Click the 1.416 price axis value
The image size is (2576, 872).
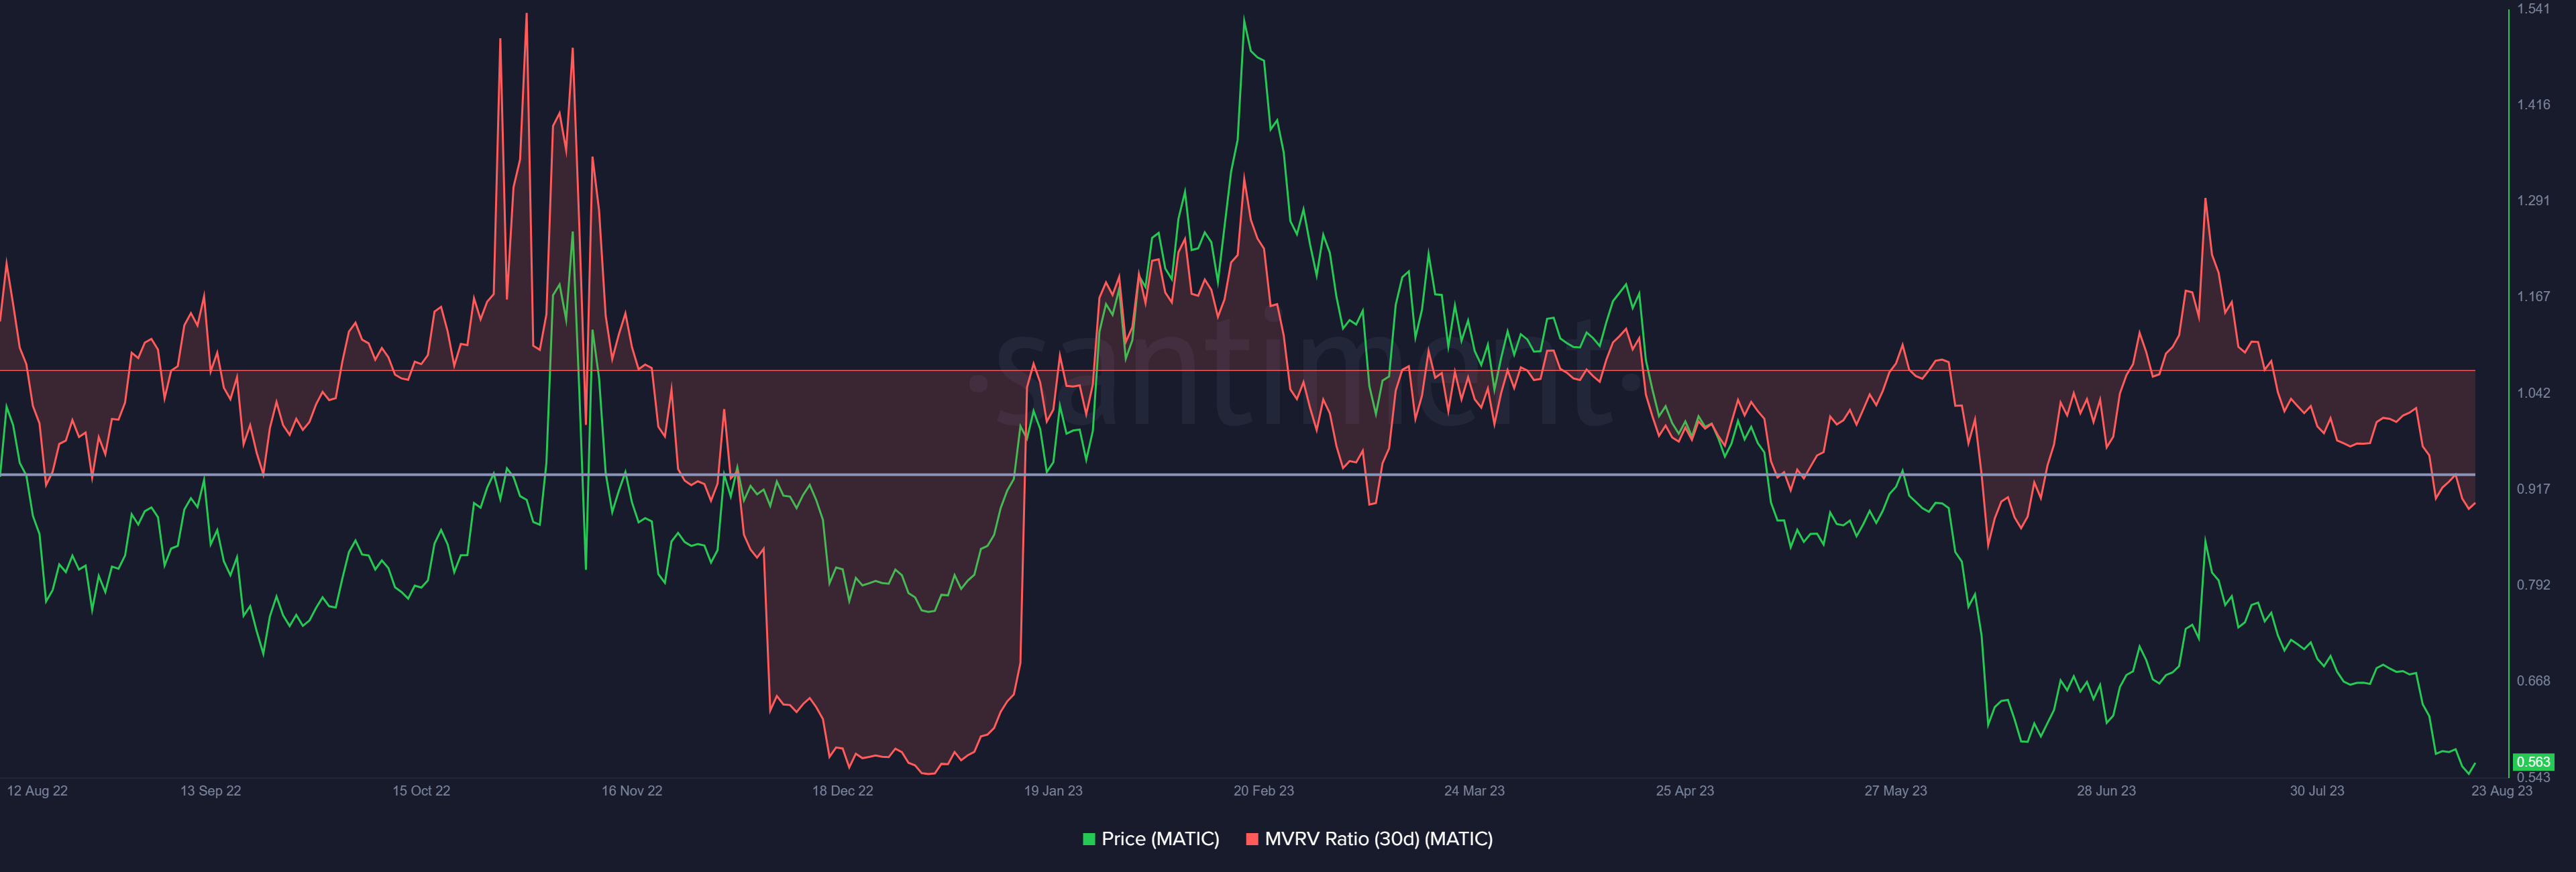(x=2533, y=105)
